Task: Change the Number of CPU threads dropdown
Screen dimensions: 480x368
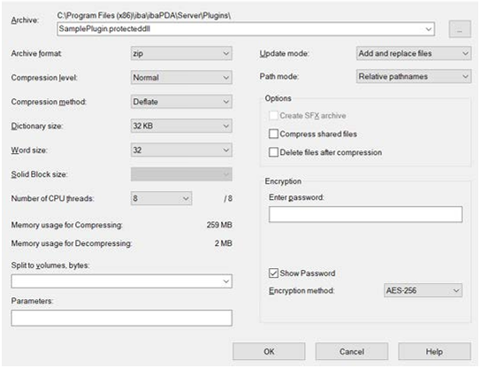Action: (162, 198)
